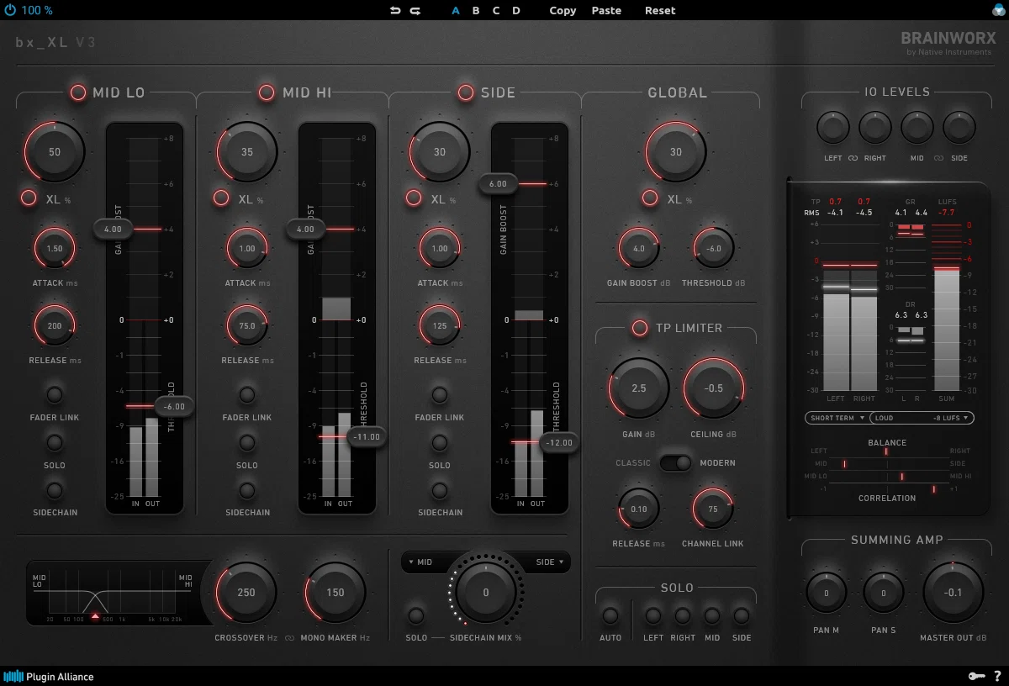Solo the SIDE band

(440, 442)
